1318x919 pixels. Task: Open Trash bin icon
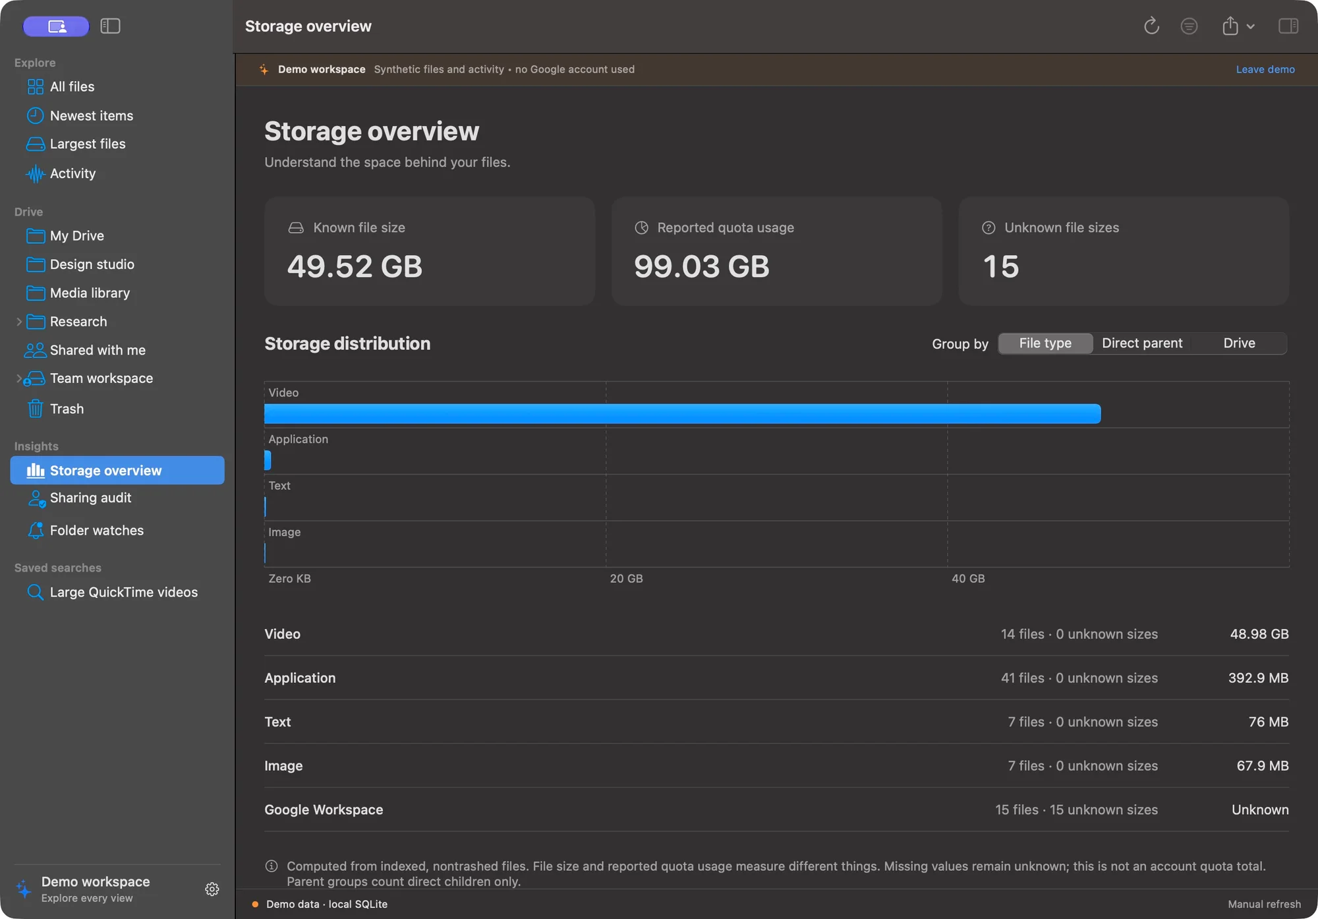36,409
